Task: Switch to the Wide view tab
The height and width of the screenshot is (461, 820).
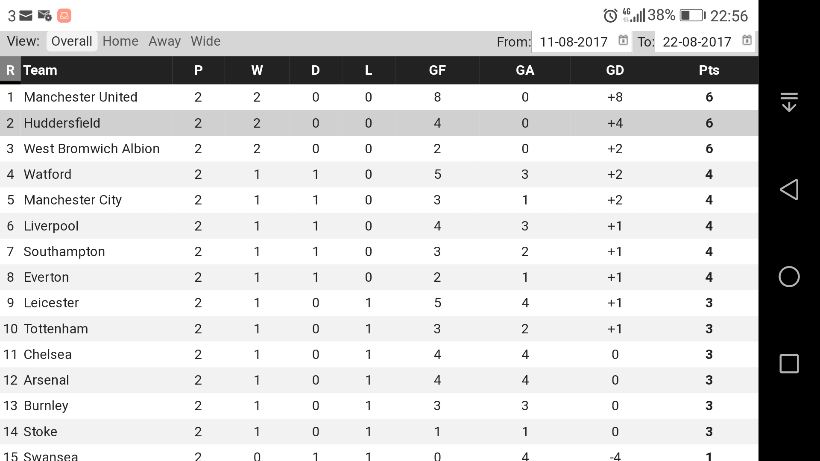Action: pos(205,41)
